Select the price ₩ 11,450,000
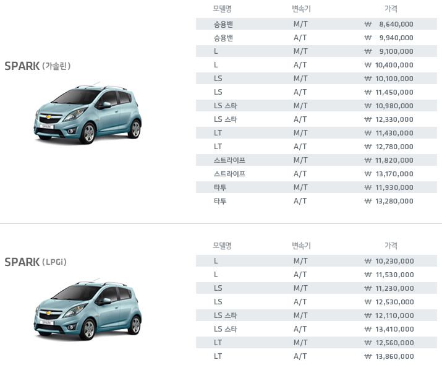Viewport: 442px width, 365px height. (x=389, y=92)
